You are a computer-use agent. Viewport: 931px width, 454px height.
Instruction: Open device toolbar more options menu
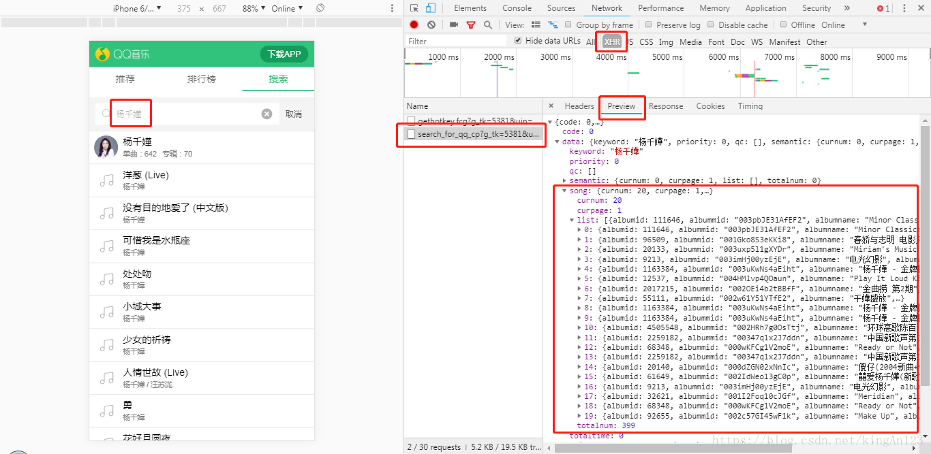tap(392, 8)
